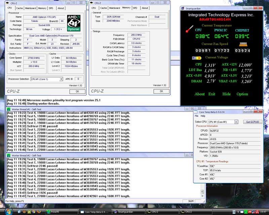
Task: Click the media player icon in quick launch
Action: [x=34, y=212]
